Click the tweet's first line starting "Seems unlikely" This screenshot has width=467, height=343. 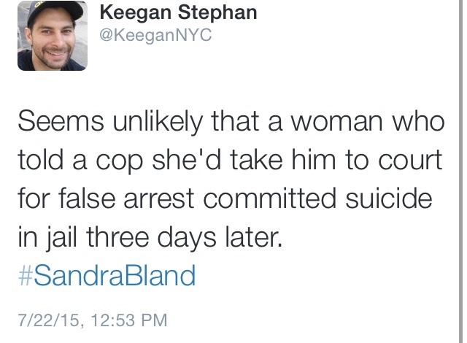[230, 122]
